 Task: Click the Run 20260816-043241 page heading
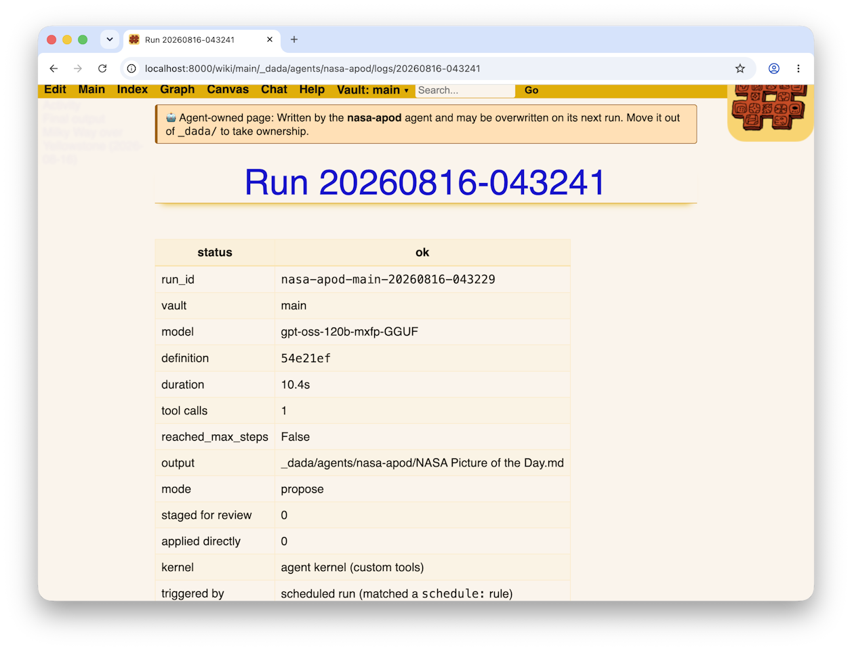[x=424, y=182]
